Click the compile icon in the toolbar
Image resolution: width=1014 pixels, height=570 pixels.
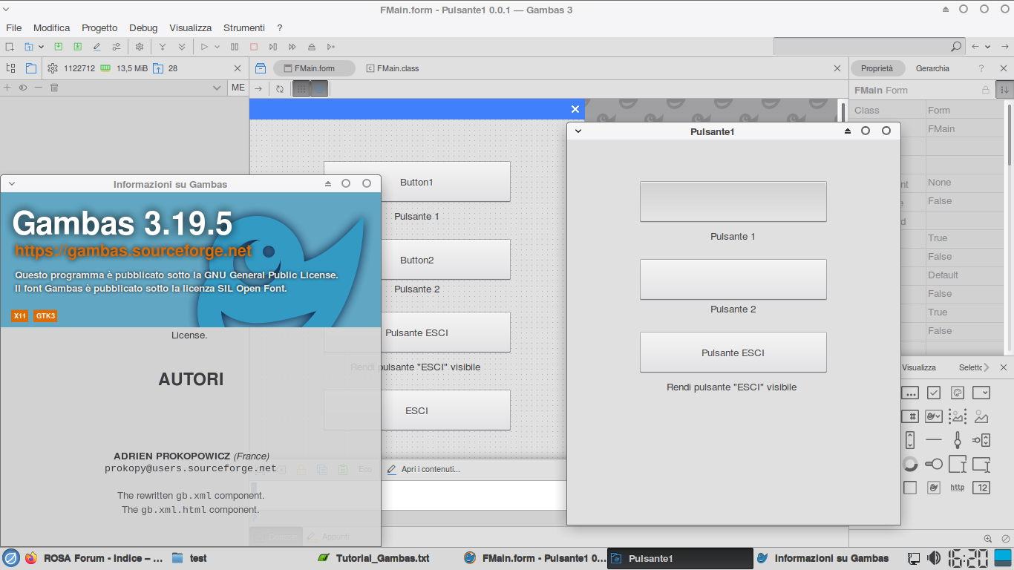pos(163,47)
